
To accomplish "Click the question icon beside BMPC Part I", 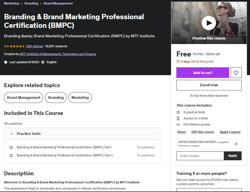I will click(x=11, y=147).
